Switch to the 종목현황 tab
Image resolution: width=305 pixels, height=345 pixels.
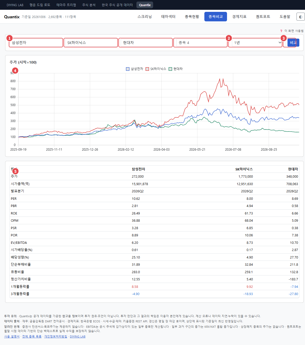tap(192, 17)
